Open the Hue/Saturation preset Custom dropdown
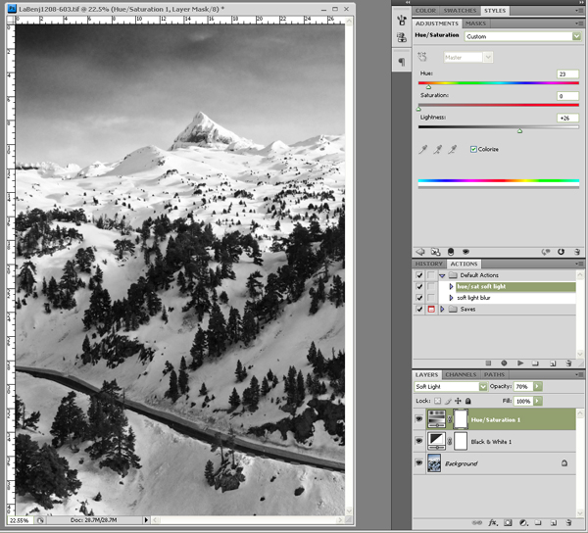The height and width of the screenshot is (533, 588). pyautogui.click(x=575, y=36)
